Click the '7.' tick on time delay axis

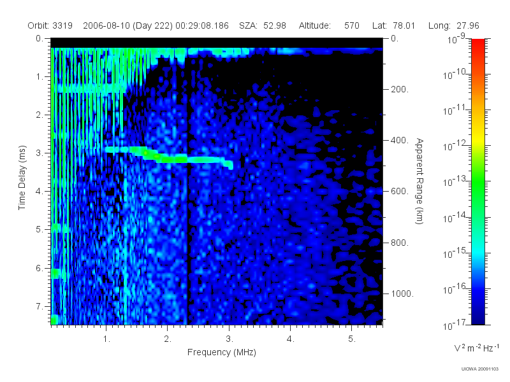click(x=40, y=306)
